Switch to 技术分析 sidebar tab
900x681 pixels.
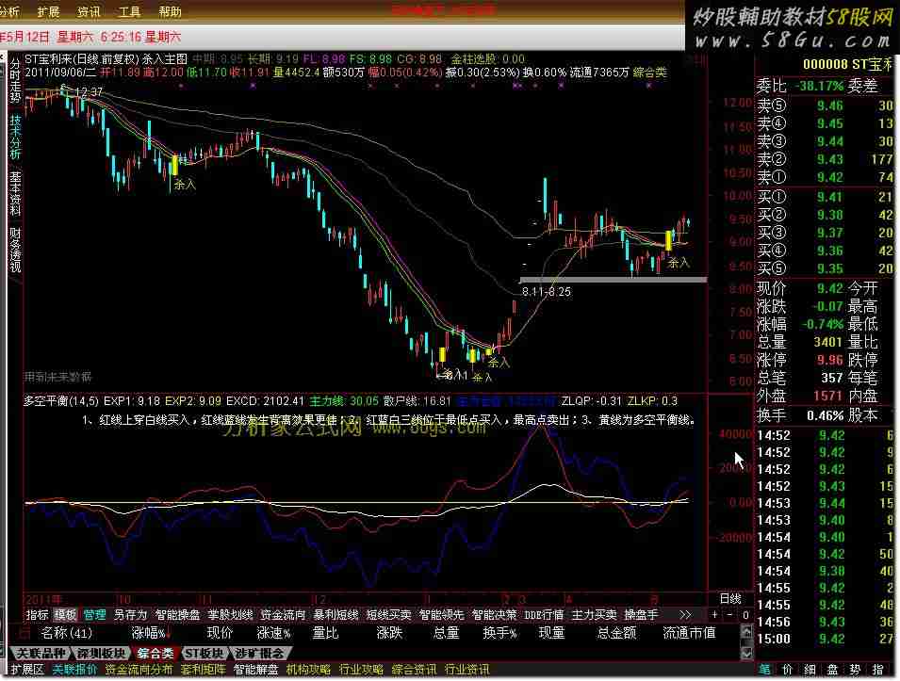point(15,138)
